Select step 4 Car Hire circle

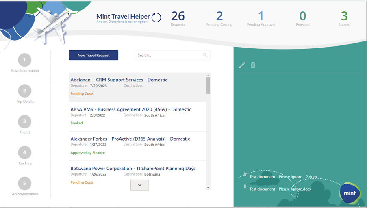click(24, 153)
